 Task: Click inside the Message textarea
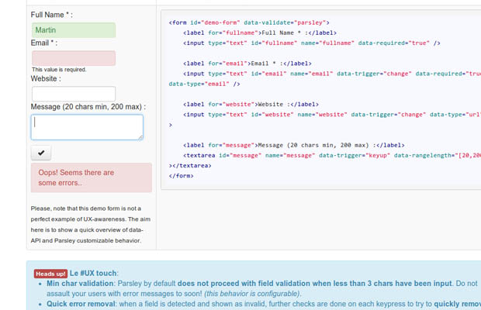click(87, 127)
